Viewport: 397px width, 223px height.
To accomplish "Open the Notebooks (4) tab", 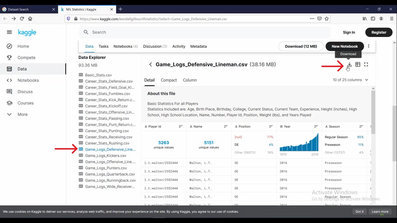I will pyautogui.click(x=126, y=46).
